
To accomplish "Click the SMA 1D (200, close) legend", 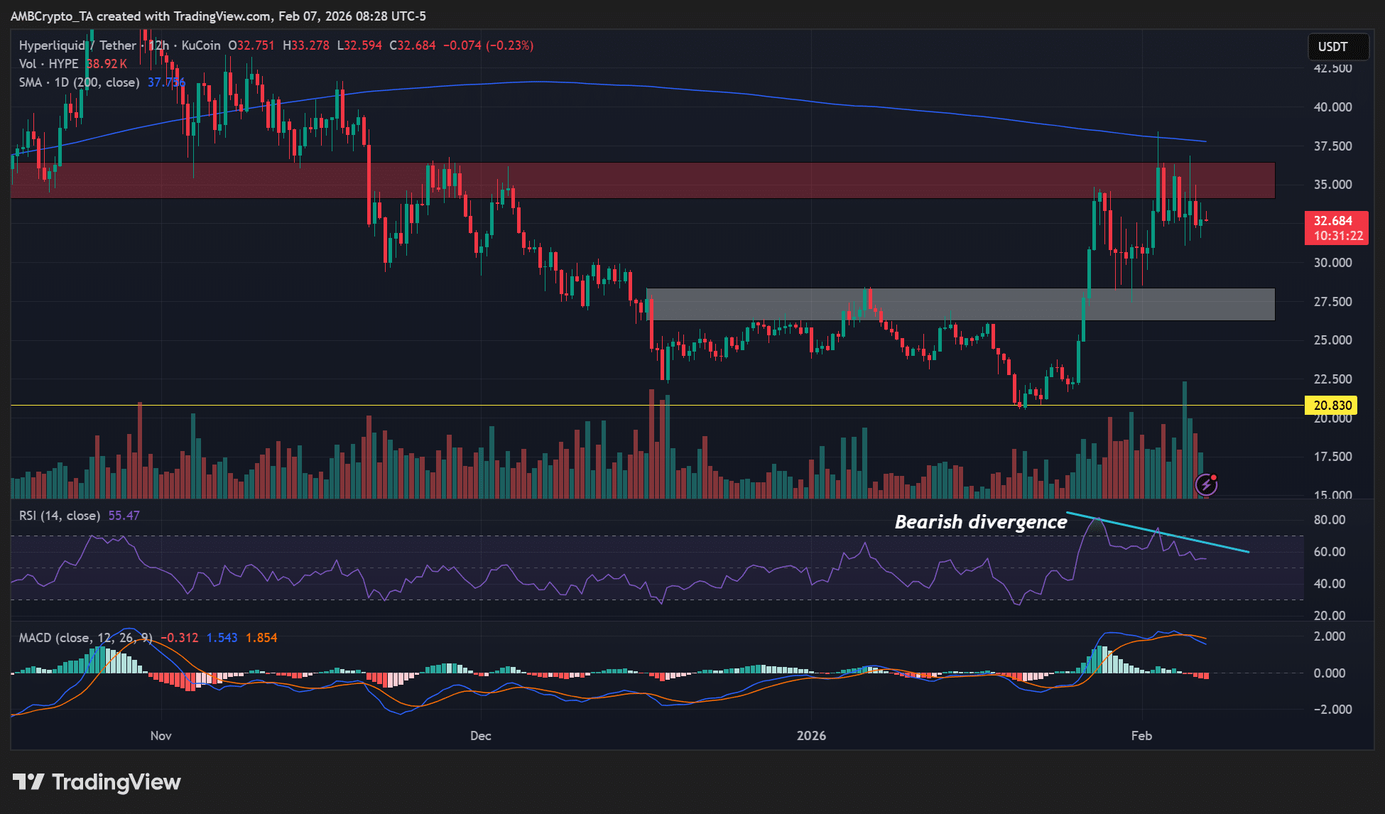I will [79, 82].
